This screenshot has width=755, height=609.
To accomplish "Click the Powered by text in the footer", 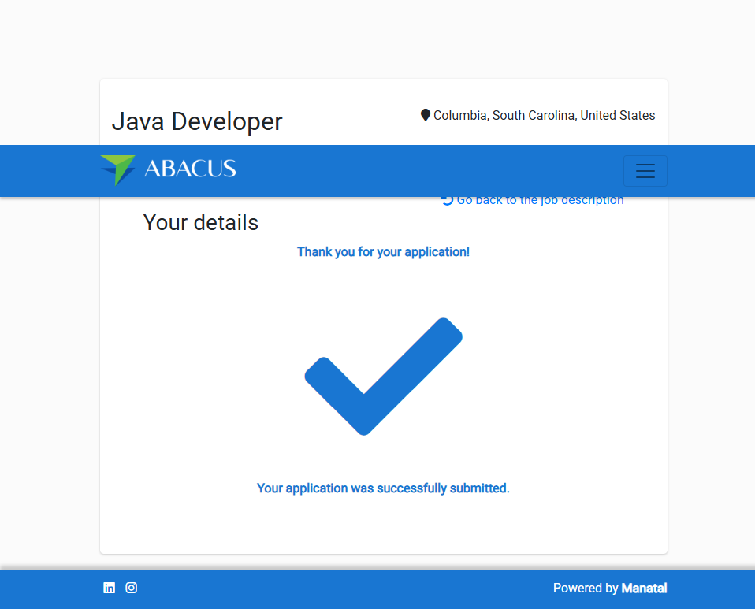I will [x=585, y=589].
